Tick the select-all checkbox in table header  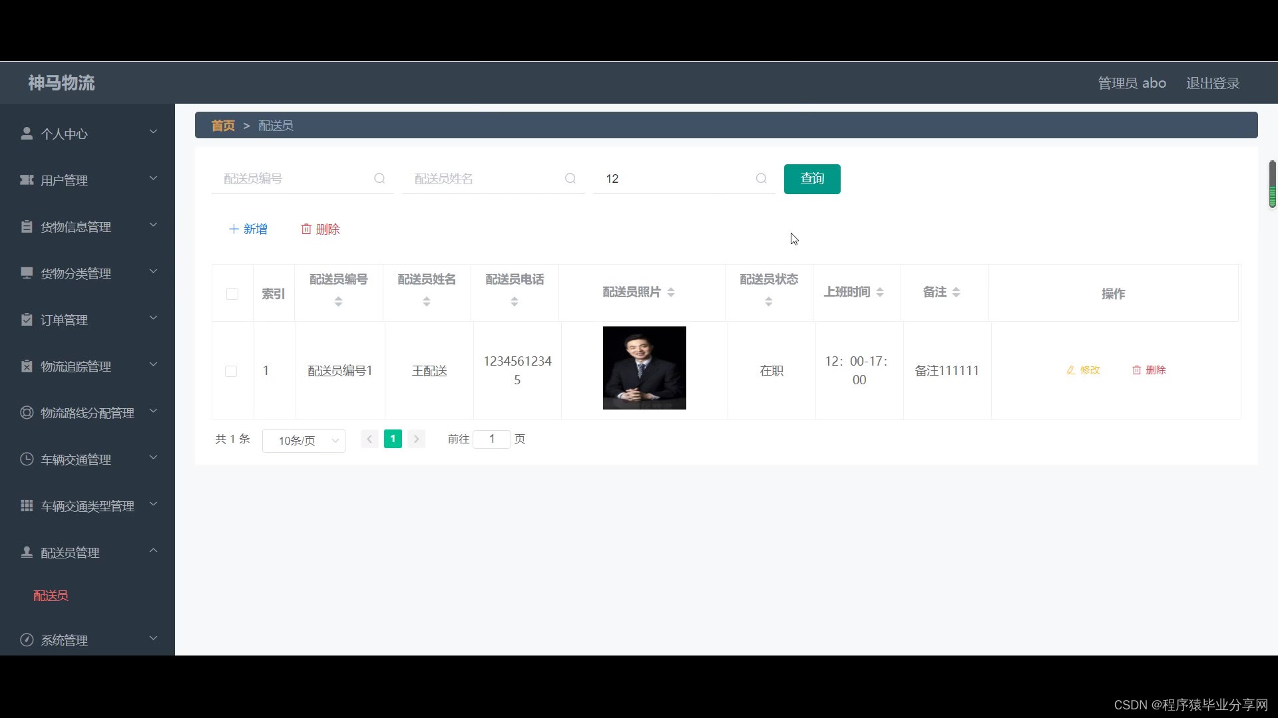(x=232, y=294)
